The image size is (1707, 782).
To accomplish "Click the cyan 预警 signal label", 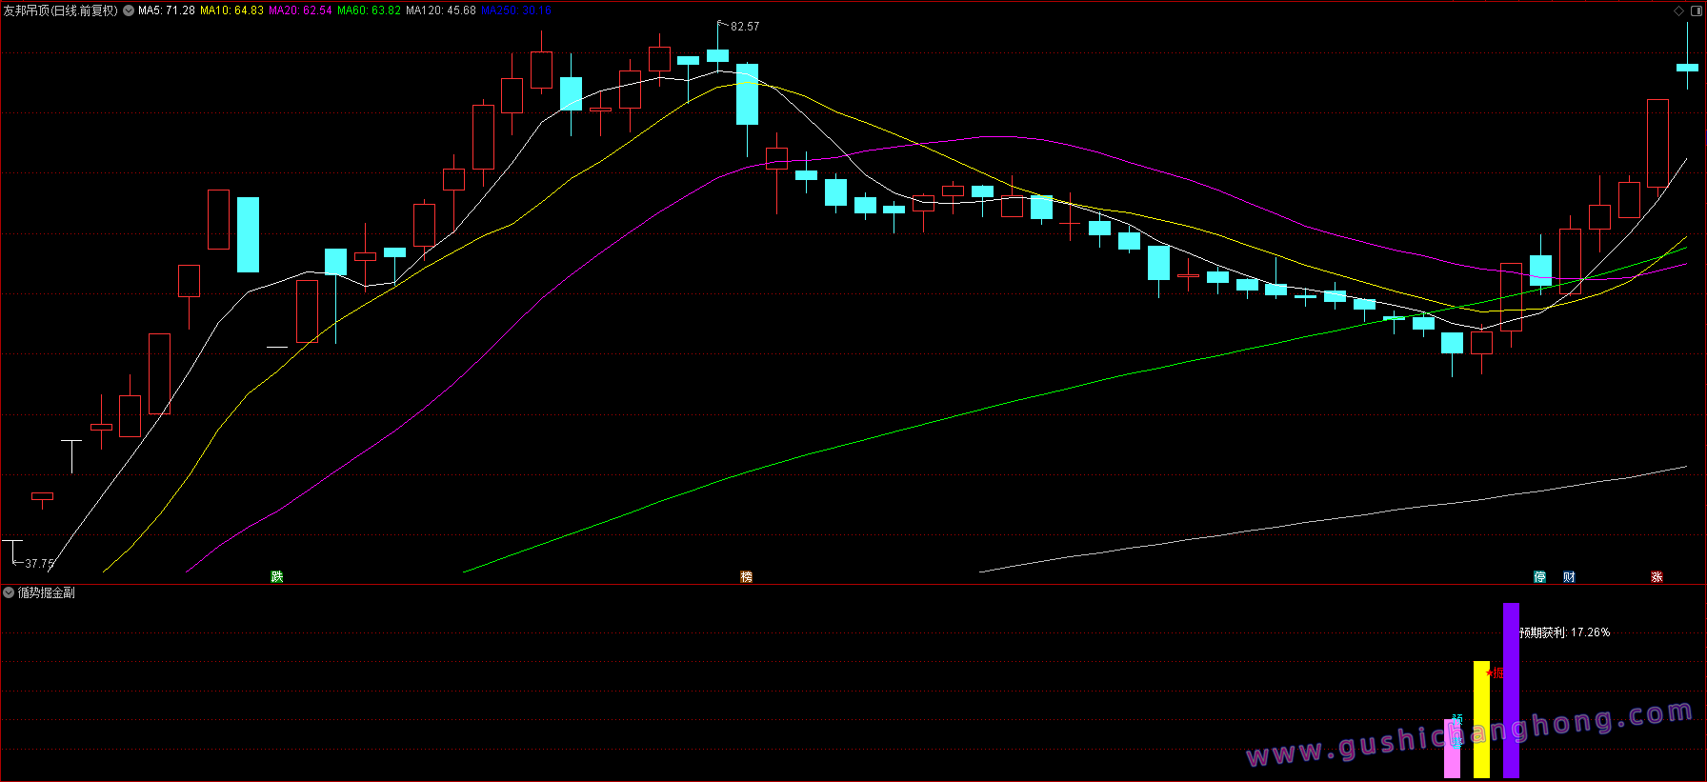I will tap(1456, 721).
